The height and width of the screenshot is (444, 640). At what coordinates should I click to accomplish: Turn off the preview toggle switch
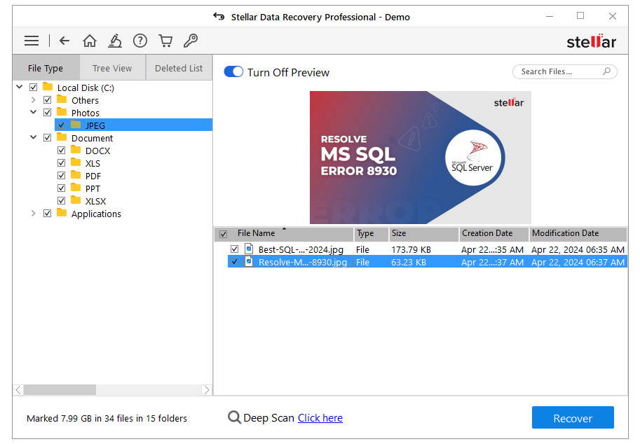click(233, 72)
